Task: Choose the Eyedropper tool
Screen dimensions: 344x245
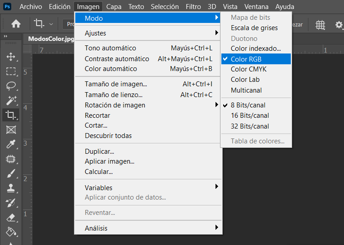Action: click(11, 144)
